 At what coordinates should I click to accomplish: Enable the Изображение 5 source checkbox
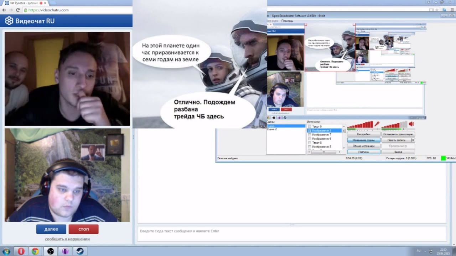click(x=309, y=146)
